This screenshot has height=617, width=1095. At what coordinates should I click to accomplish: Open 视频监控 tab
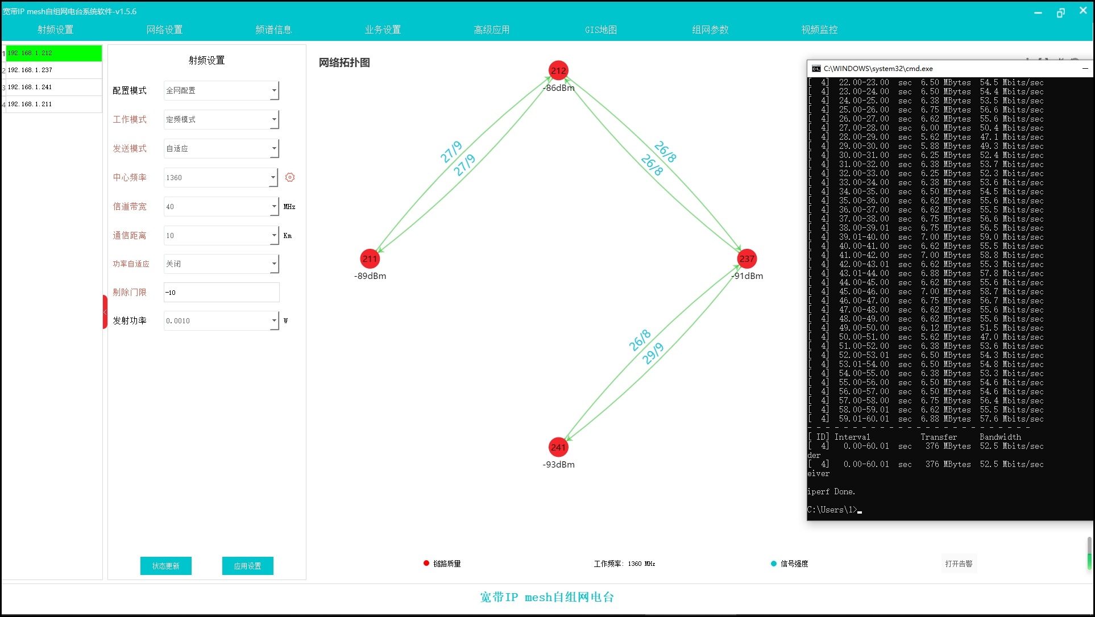click(x=819, y=30)
